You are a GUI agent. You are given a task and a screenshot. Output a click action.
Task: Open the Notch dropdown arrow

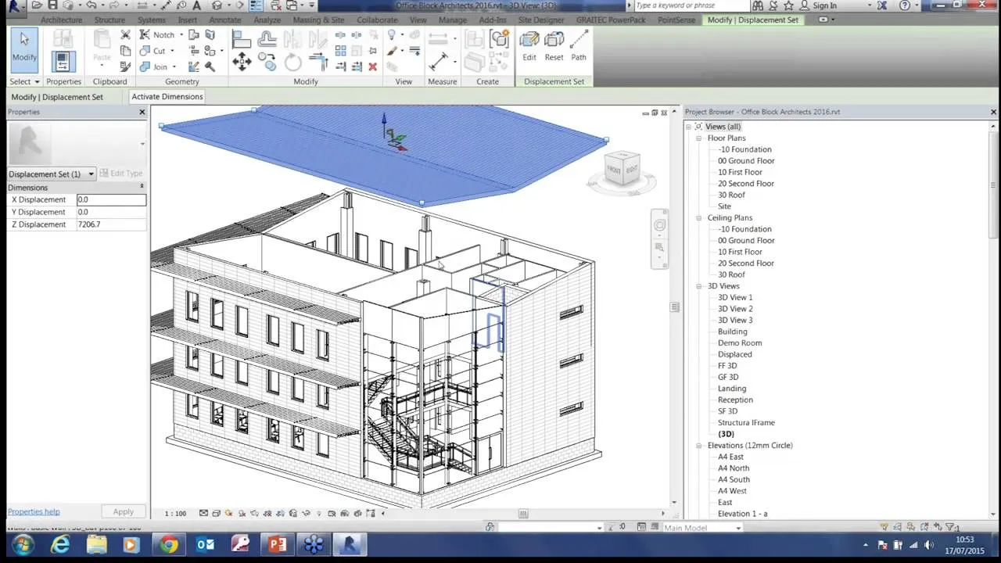pos(181,35)
